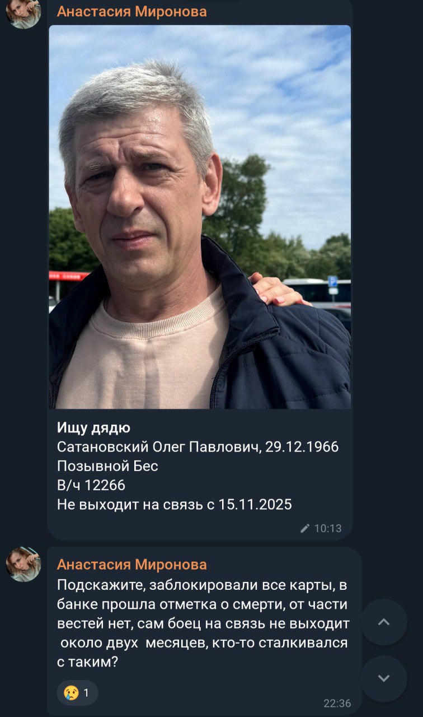Jump down using the chevron-down round button
The image size is (423, 717).
click(384, 678)
